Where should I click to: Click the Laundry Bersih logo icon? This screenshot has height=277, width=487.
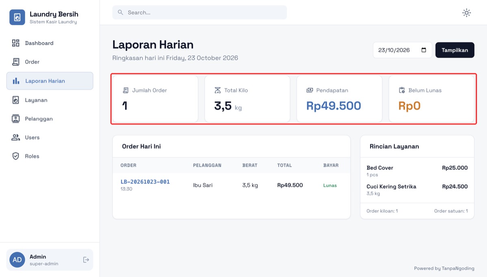(x=17, y=17)
